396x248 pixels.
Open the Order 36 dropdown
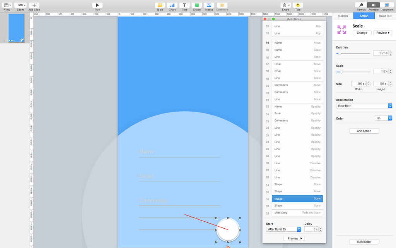click(x=383, y=118)
